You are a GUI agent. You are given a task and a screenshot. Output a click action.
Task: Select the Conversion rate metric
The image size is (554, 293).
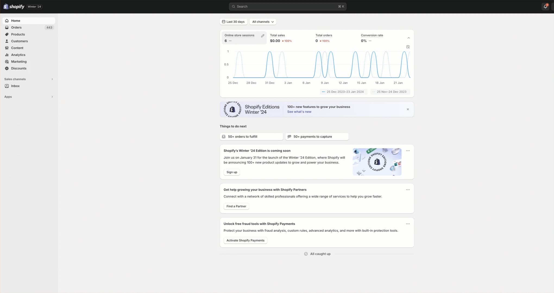coord(381,38)
